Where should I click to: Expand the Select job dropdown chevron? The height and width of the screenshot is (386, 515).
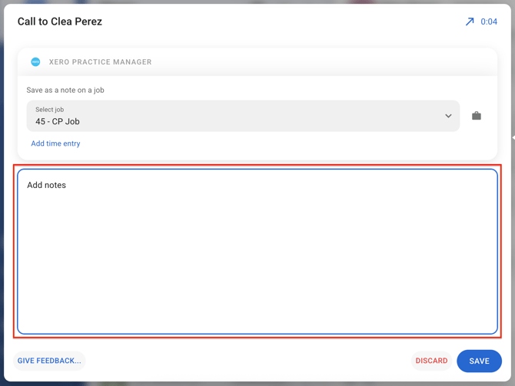(448, 116)
